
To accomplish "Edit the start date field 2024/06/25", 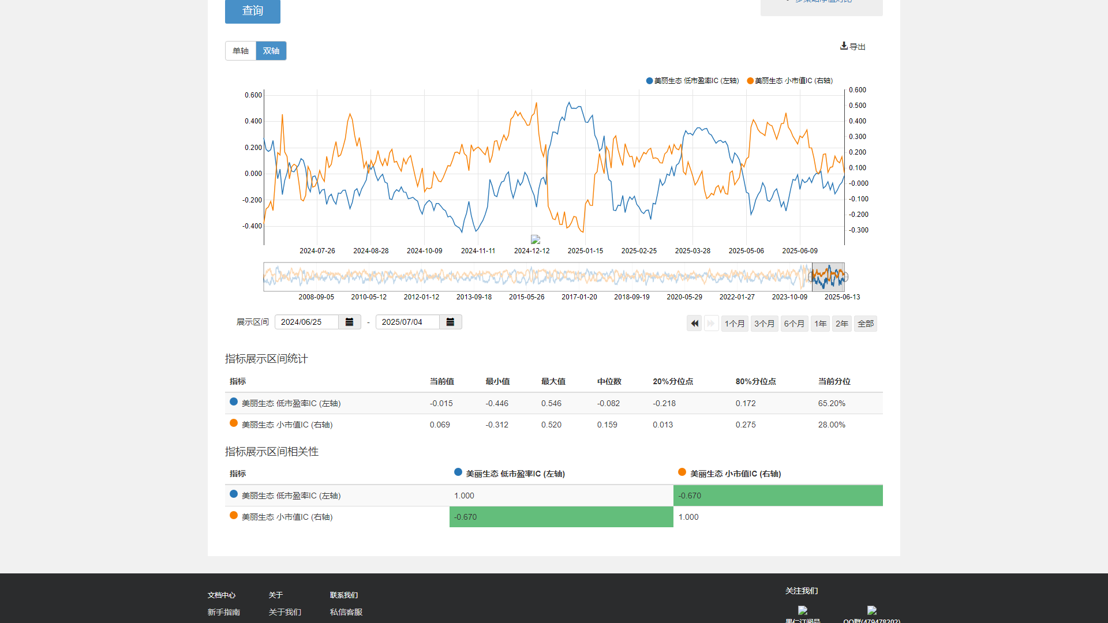I will pos(306,322).
